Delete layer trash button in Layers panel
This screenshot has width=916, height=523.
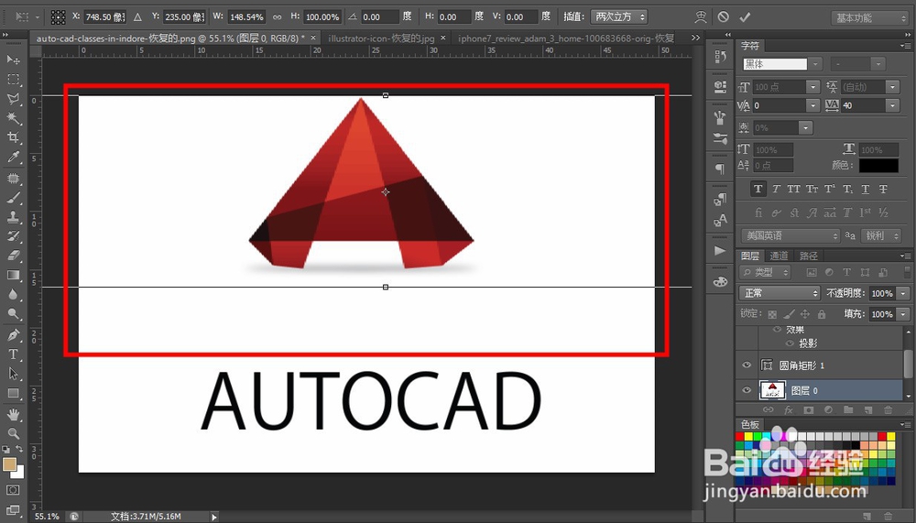(888, 410)
